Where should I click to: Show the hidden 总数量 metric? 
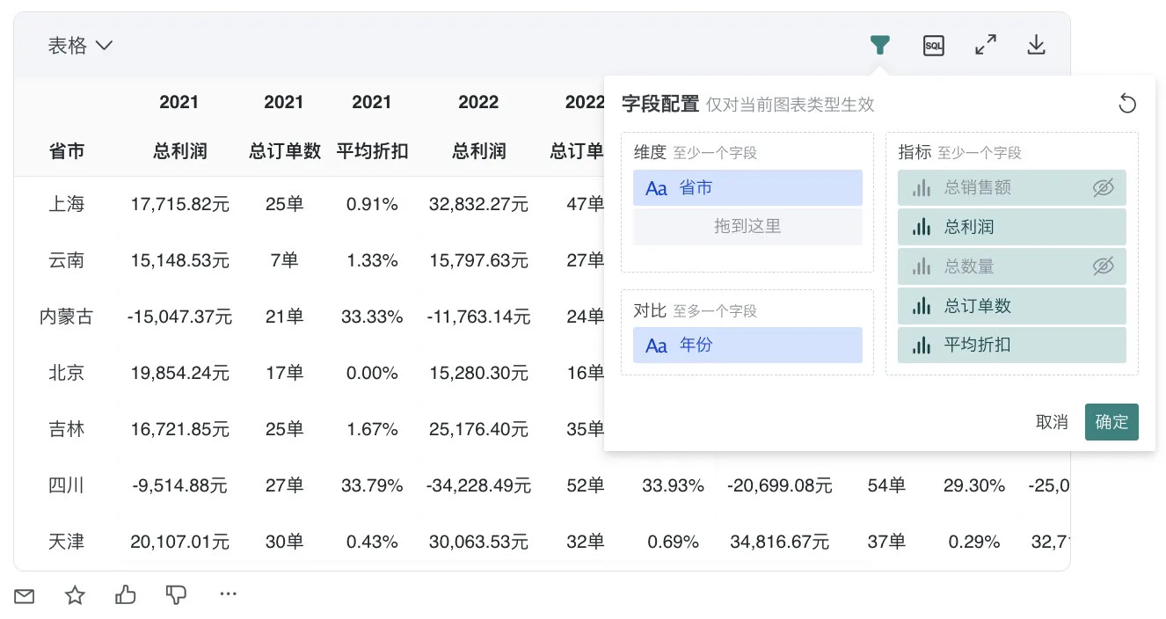(x=1103, y=266)
